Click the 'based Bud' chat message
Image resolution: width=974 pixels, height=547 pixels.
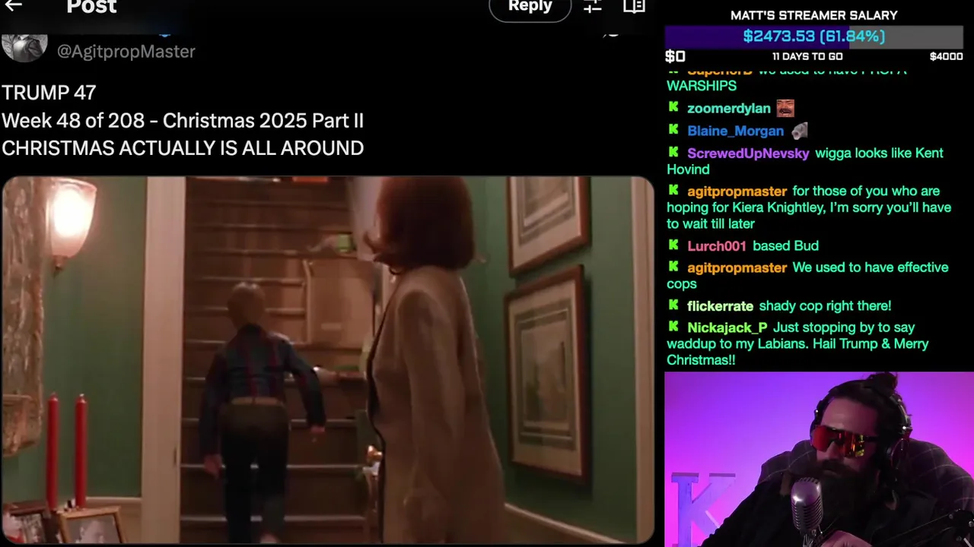pos(785,246)
